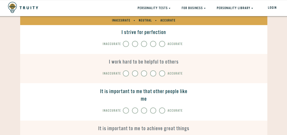Select most inaccurate for 'other people like me'
This screenshot has height=135, width=287.
(126, 110)
